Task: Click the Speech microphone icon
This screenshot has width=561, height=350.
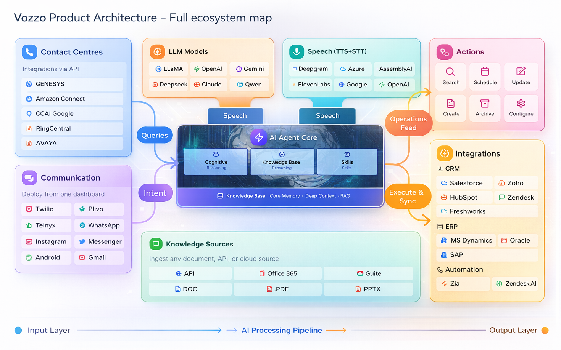Action: click(x=297, y=51)
